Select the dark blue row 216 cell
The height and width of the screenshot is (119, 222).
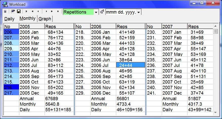[x=11, y=88]
